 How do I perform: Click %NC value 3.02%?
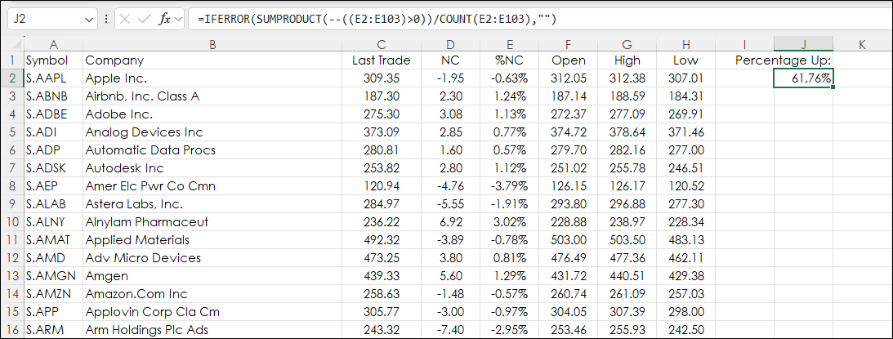pyautogui.click(x=510, y=221)
